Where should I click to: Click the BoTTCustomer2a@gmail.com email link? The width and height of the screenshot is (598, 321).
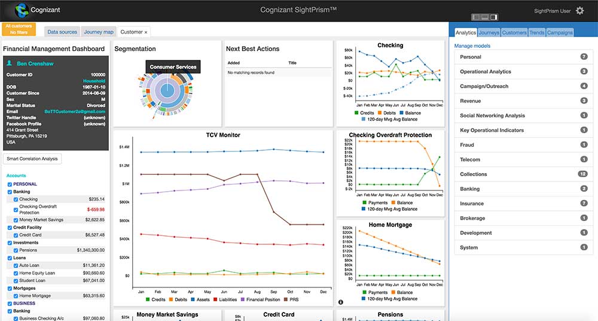[75, 111]
